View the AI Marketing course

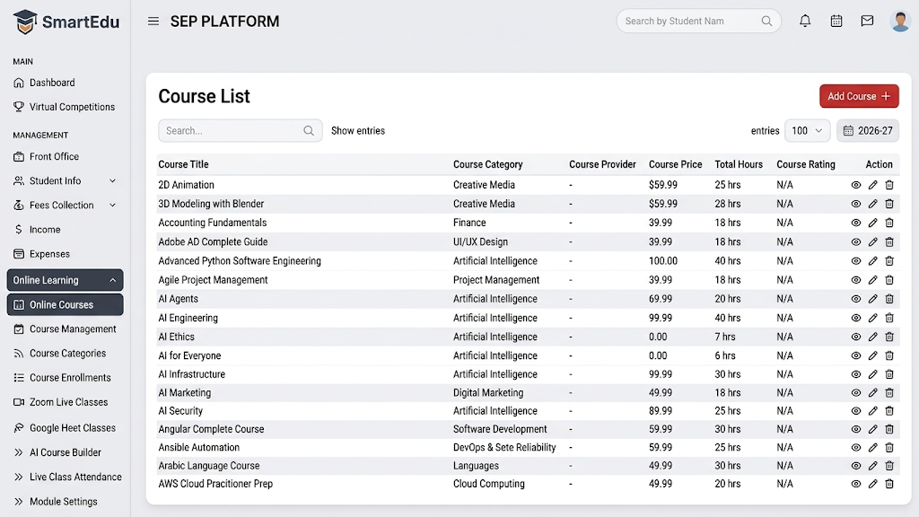[x=855, y=393]
